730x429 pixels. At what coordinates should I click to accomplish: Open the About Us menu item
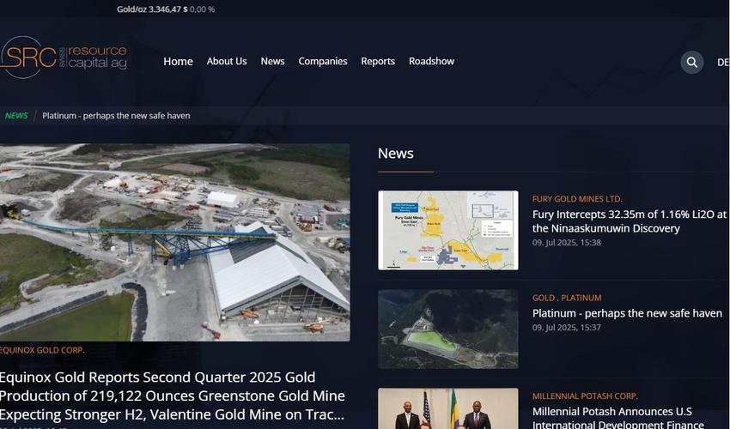coord(227,61)
